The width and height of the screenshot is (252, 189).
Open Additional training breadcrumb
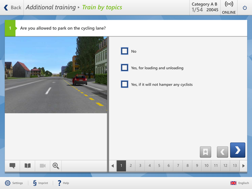tap(51, 7)
